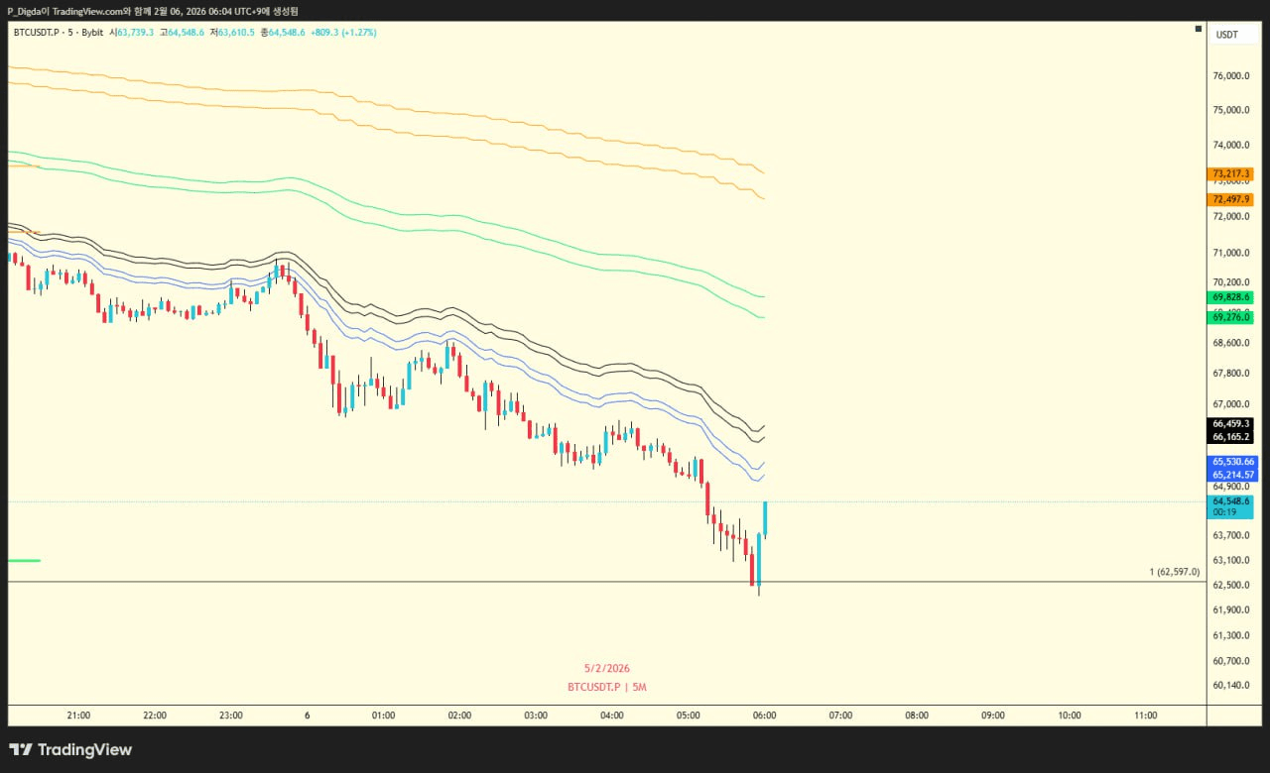Select the orange 72,497.9 price label
1270x773 pixels.
[1231, 199]
